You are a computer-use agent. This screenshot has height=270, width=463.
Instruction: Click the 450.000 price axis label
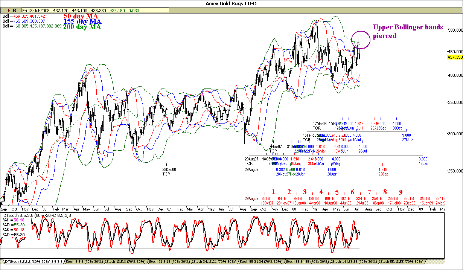[455, 52]
